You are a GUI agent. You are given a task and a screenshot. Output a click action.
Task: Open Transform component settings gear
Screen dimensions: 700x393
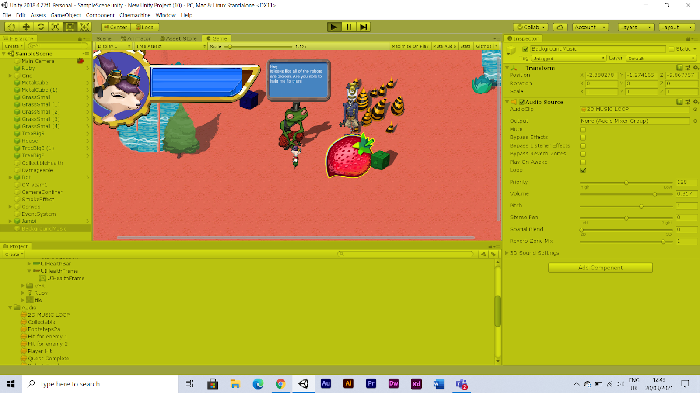coord(696,68)
